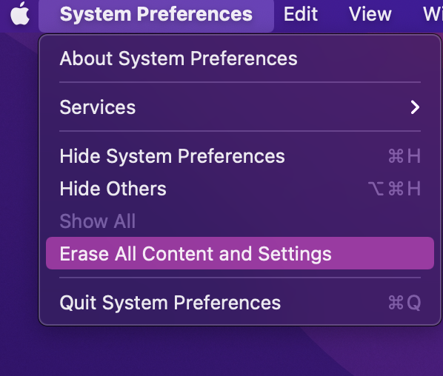Click the ⌘Q shortcut beside Quit
Image resolution: width=443 pixels, height=376 pixels.
404,303
